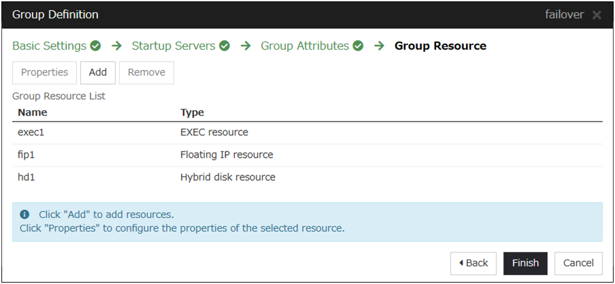Click the Remove button

pyautogui.click(x=146, y=73)
